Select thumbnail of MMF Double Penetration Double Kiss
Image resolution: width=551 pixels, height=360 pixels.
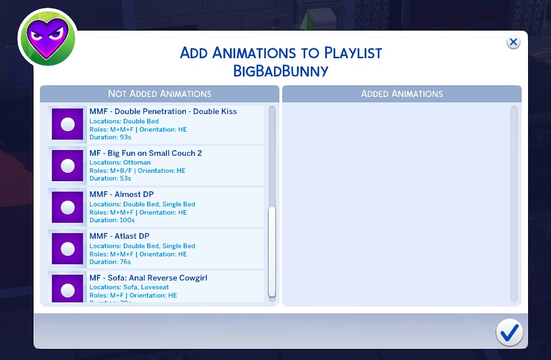coord(68,124)
